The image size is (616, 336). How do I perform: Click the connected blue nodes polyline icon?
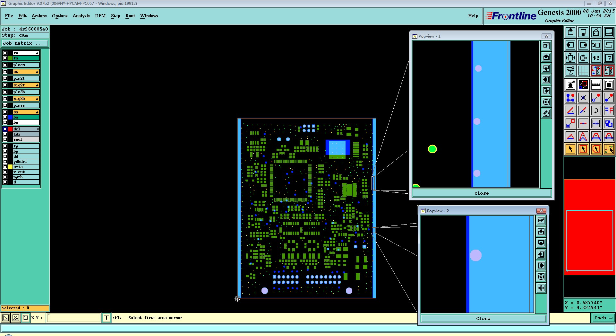(x=570, y=98)
